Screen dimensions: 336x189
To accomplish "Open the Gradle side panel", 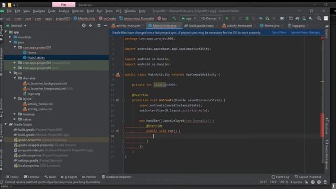I will pyautogui.click(x=327, y=31).
